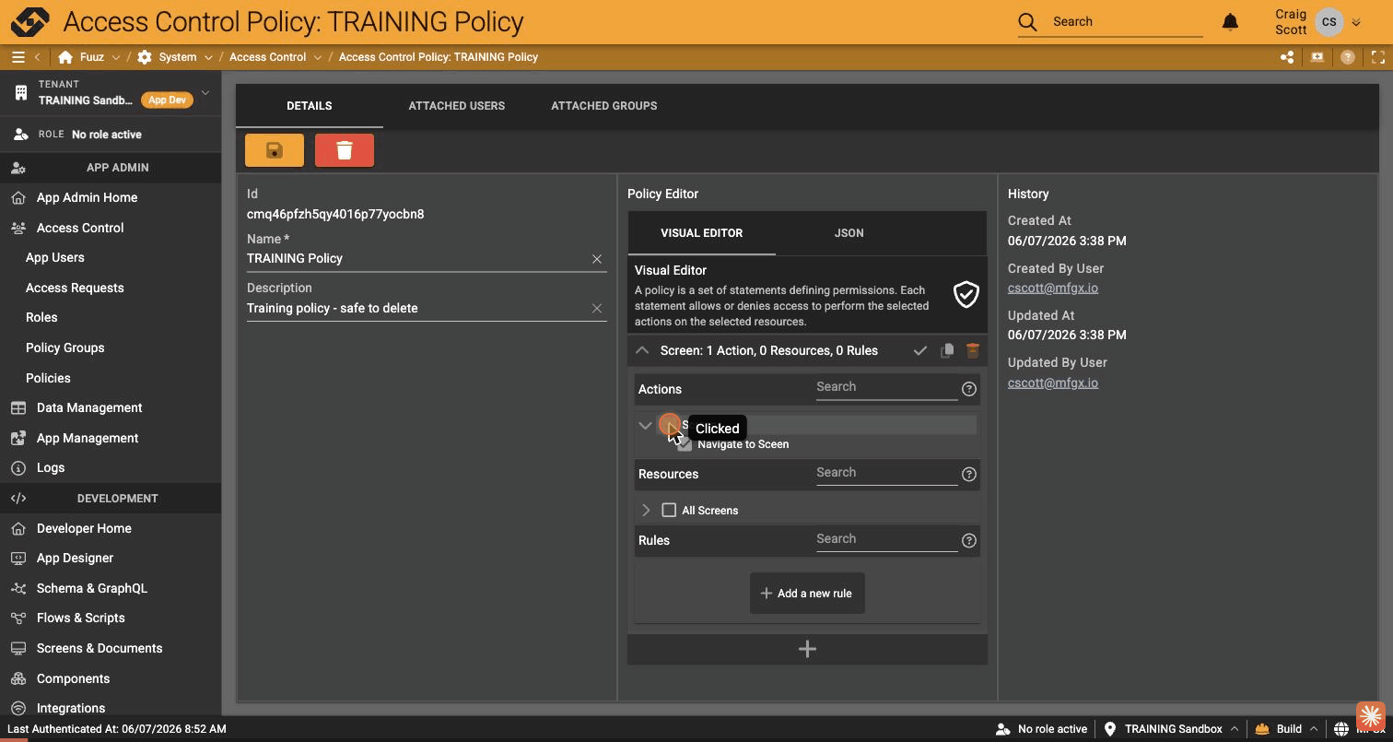Expand the All Screens resource tree
This screenshot has width=1393, height=742.
tap(646, 510)
